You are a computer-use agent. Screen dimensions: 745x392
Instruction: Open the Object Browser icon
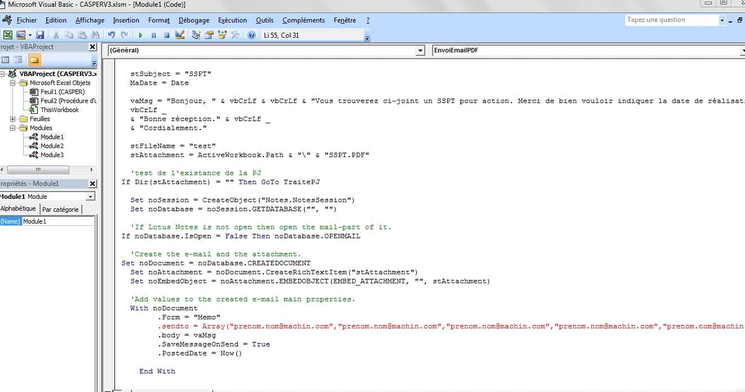click(x=222, y=35)
